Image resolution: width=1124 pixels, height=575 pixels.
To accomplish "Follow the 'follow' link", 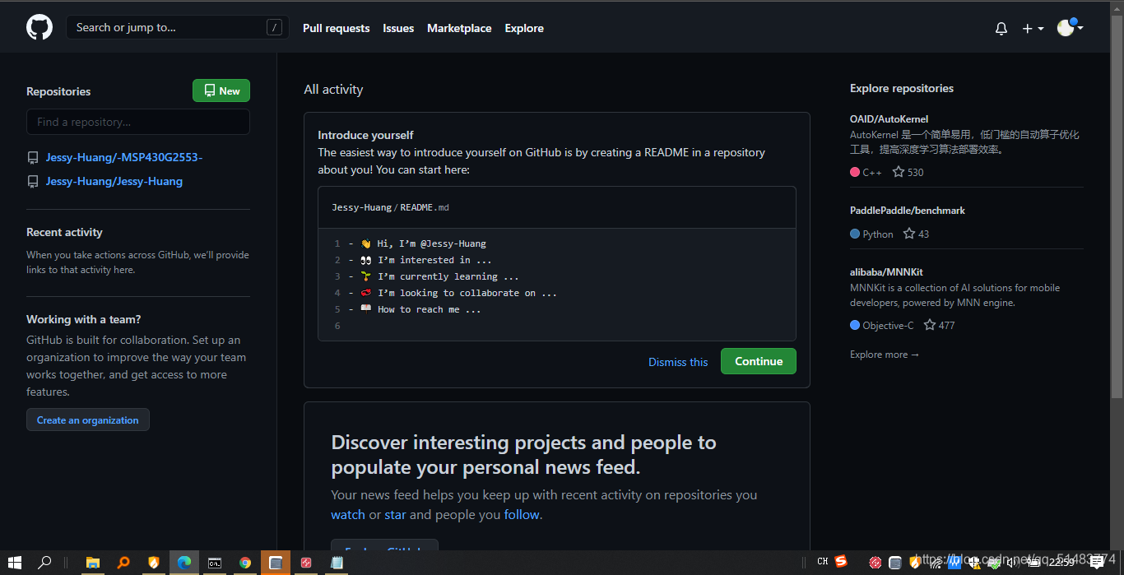I will click(x=522, y=514).
